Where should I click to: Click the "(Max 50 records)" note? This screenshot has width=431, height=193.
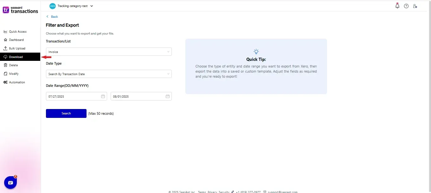coord(101,113)
